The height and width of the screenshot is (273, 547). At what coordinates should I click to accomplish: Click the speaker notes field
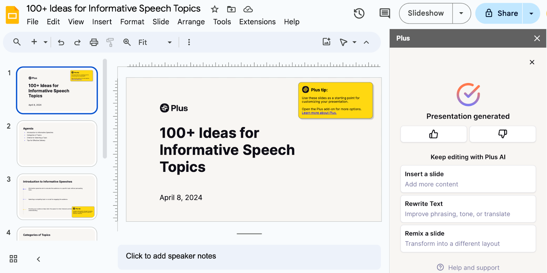click(249, 256)
